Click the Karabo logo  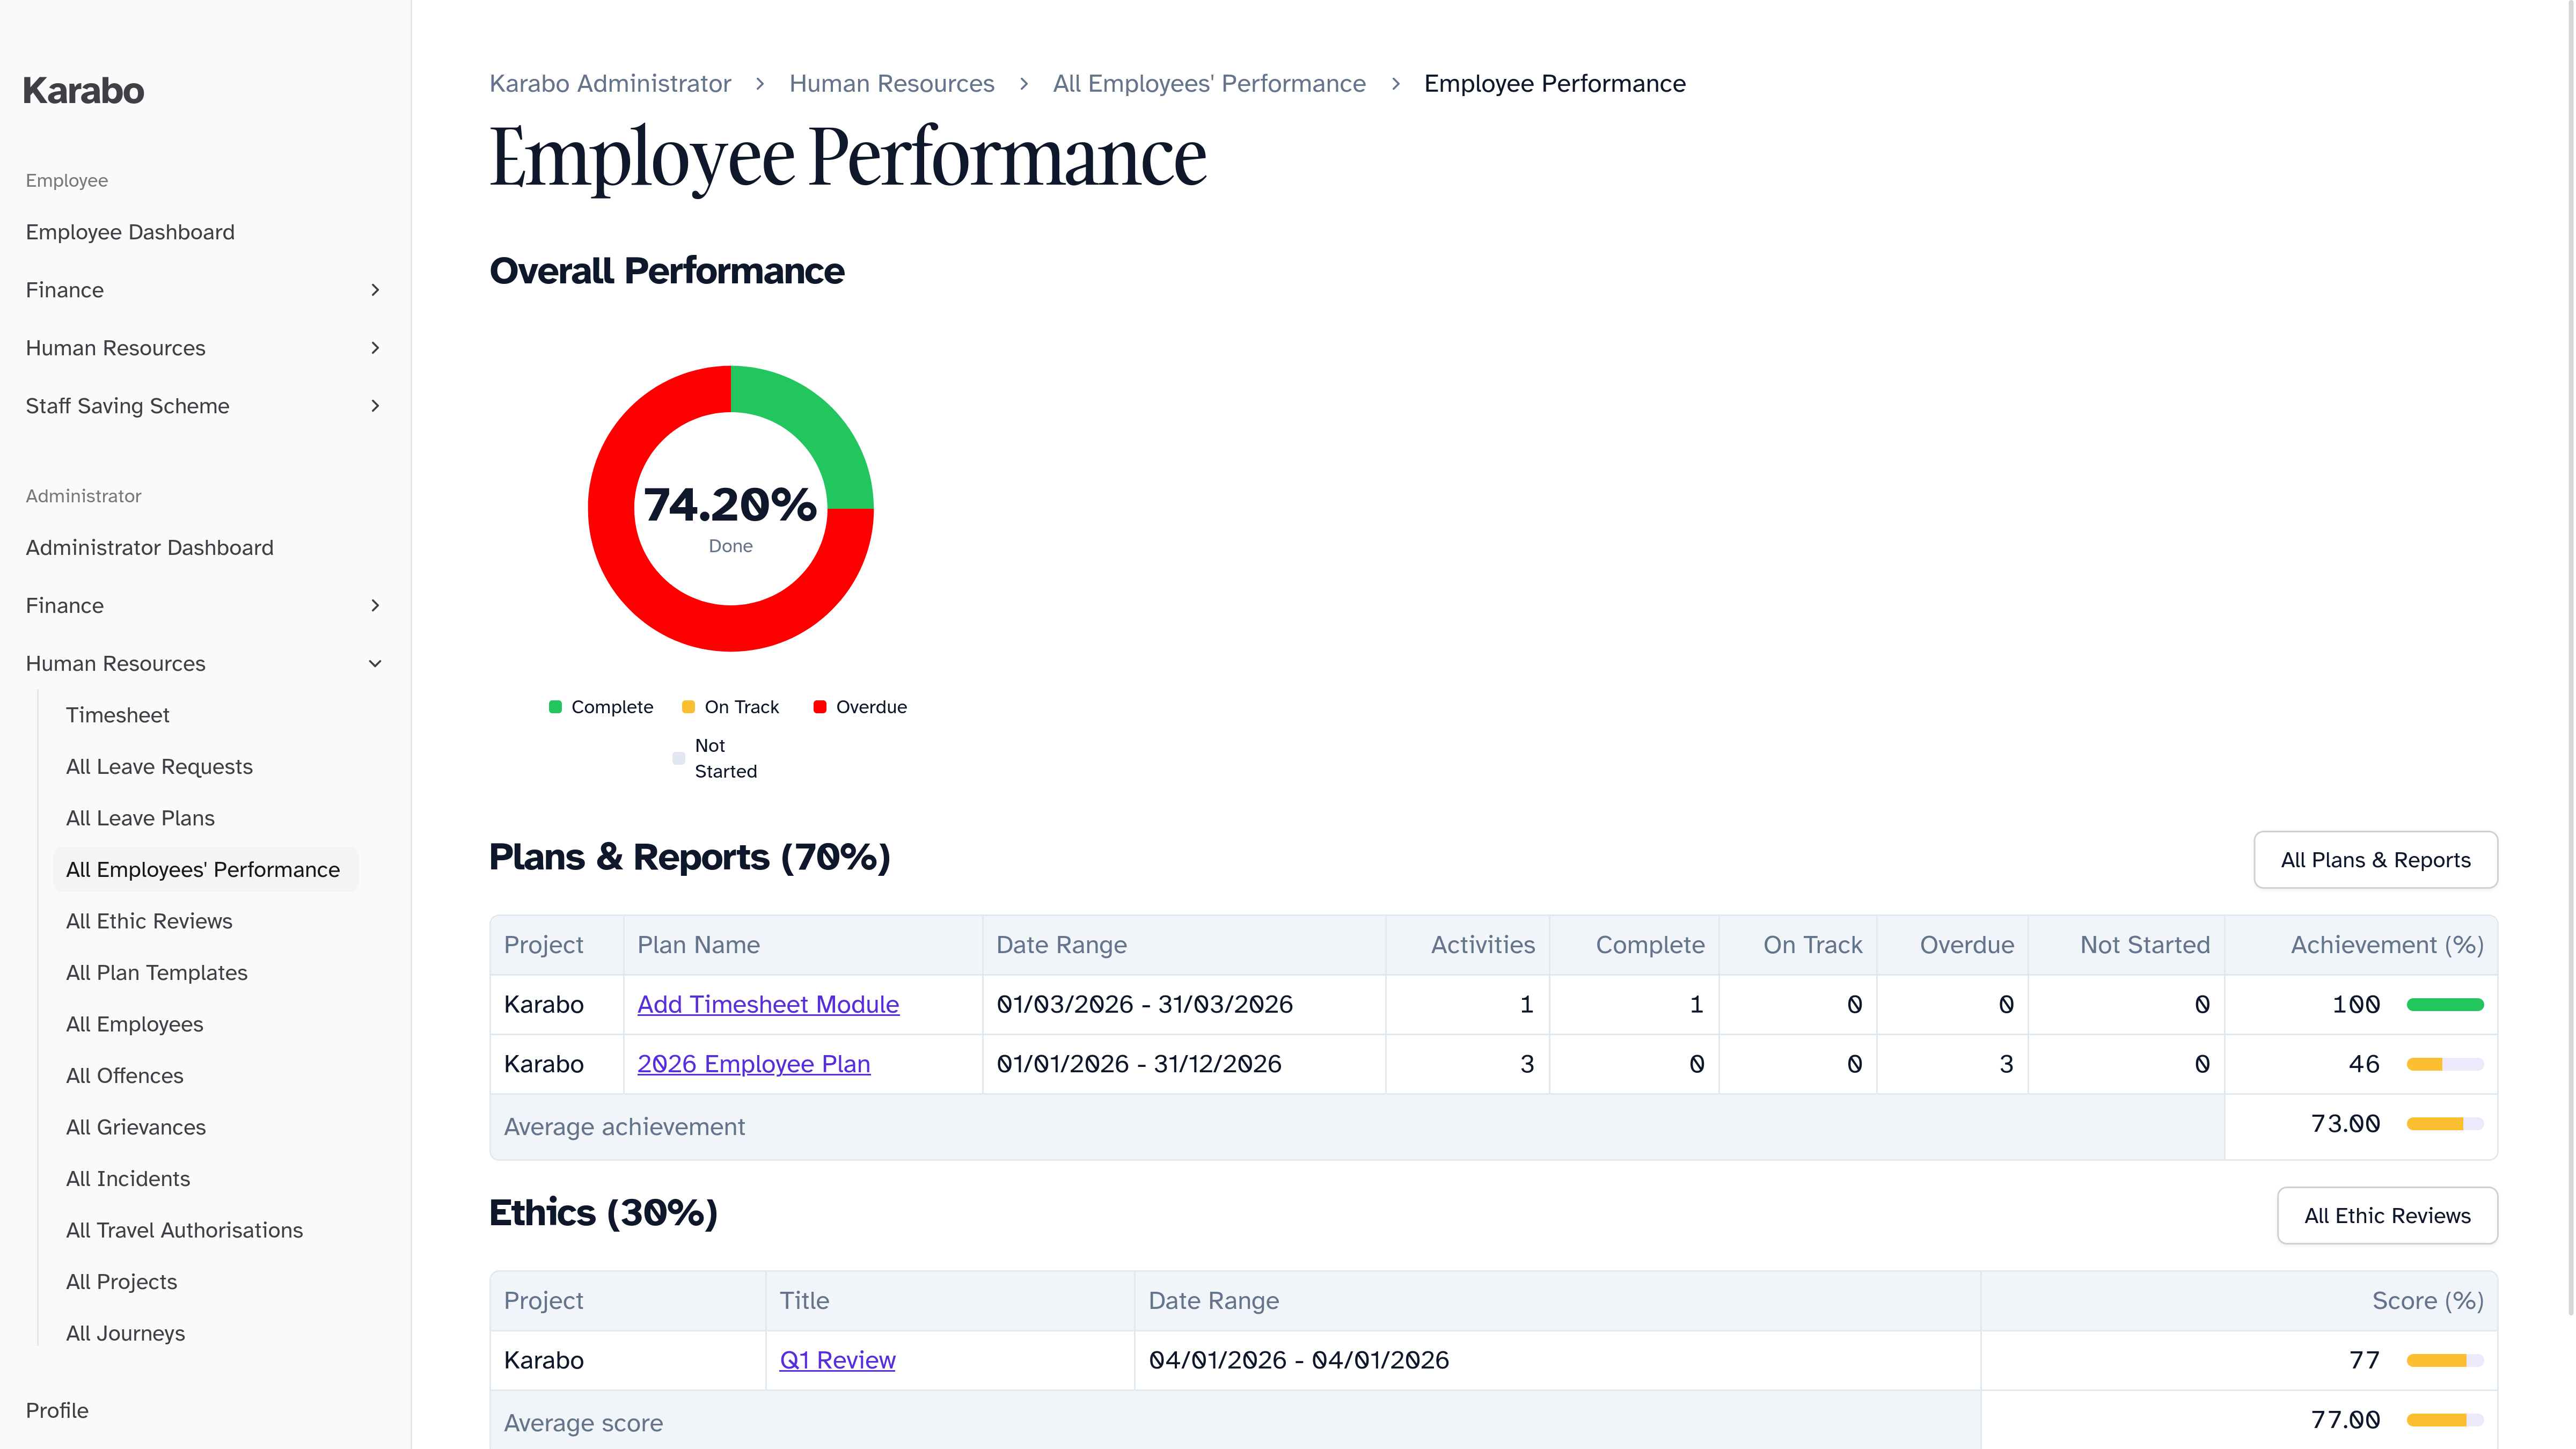click(x=83, y=91)
